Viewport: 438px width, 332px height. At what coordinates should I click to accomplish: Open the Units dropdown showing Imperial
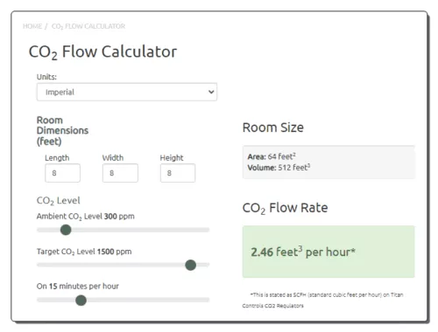[127, 92]
